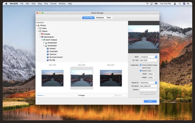Toggle Treat as Retina image checkbox

pos(141,65)
